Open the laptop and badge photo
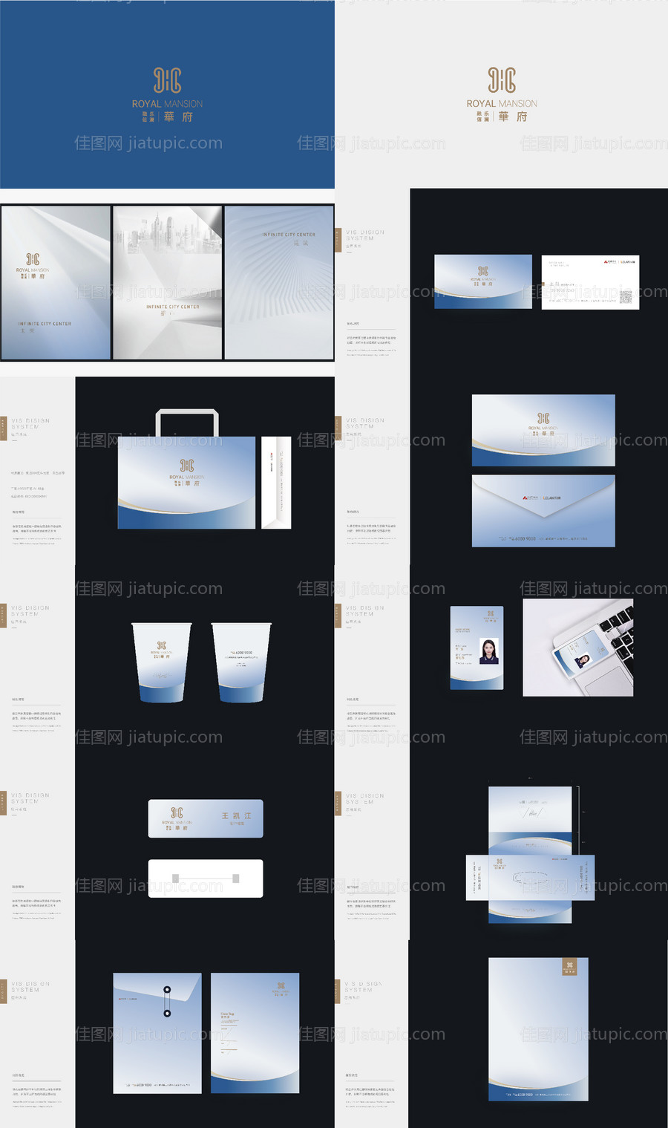 pos(577,648)
